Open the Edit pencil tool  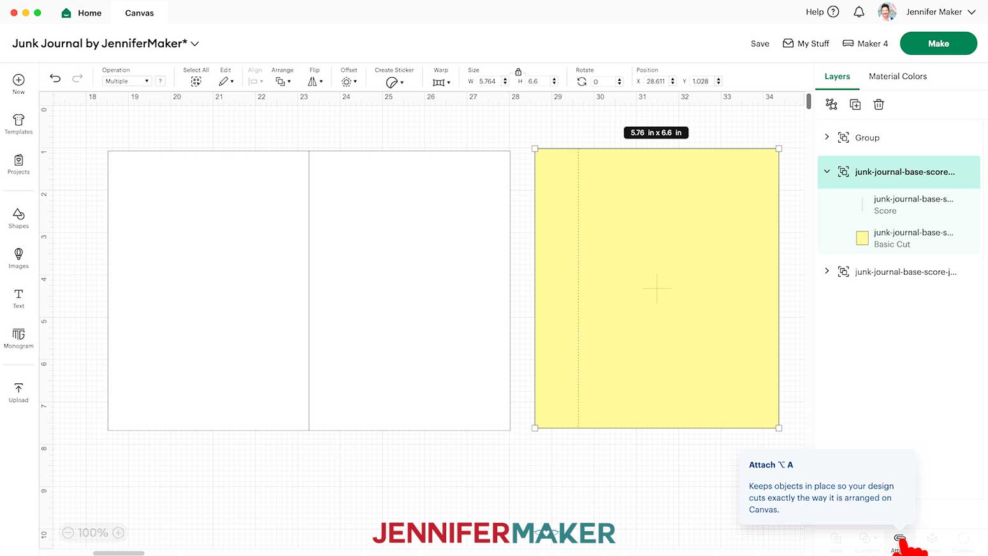click(x=226, y=82)
